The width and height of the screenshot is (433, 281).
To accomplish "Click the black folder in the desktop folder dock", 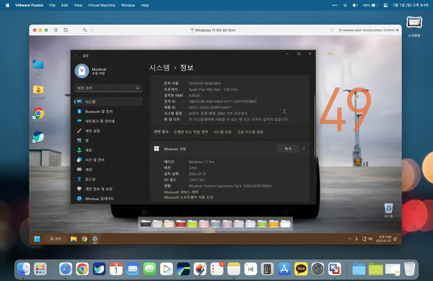I will (x=146, y=224).
